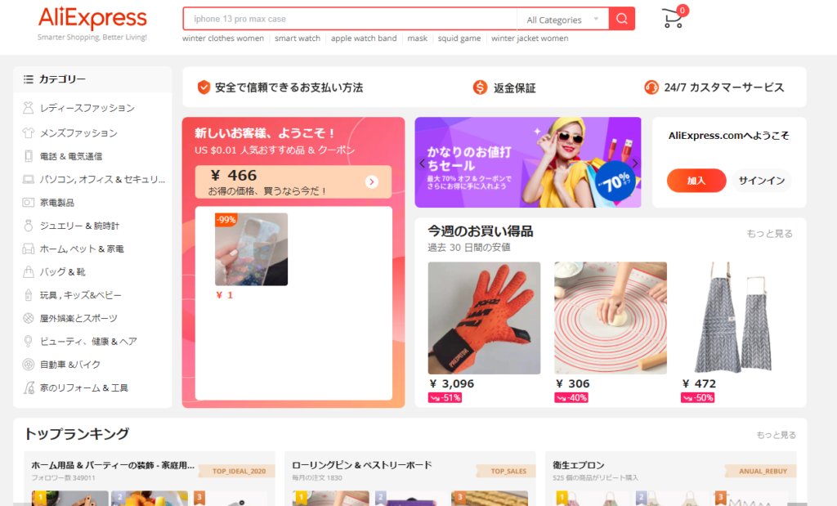The width and height of the screenshot is (837, 506).
Task: Click the 加入 join button
Action: pyautogui.click(x=696, y=181)
